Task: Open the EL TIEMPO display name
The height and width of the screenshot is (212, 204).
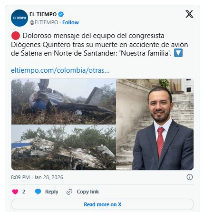Action: tap(43, 14)
